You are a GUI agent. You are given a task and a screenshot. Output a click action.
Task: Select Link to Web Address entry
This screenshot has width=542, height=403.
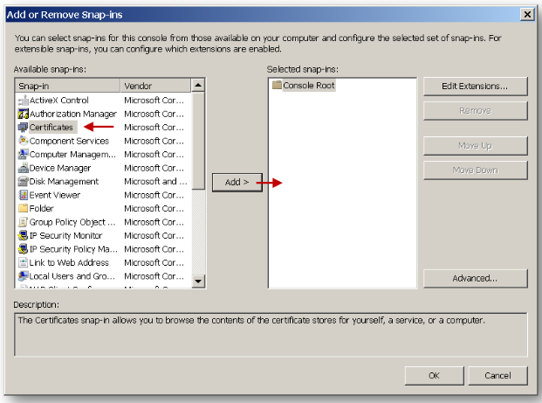[x=69, y=262]
